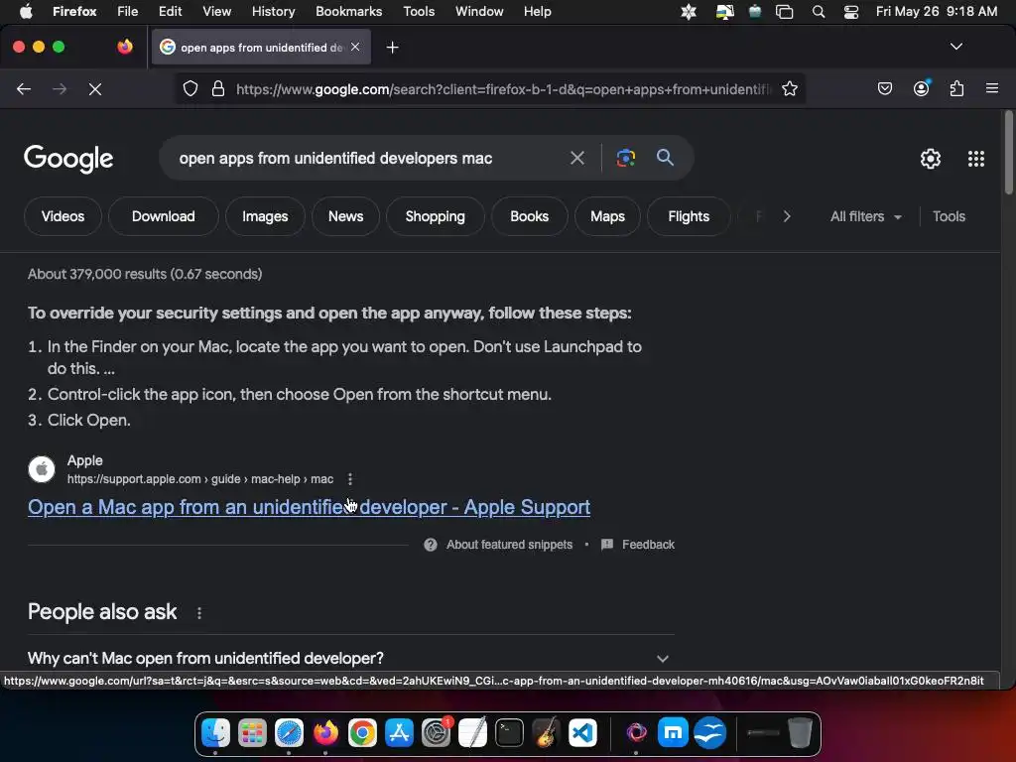This screenshot has height=762, width=1016.
Task: Open the Trash in the Dock
Action: click(801, 733)
